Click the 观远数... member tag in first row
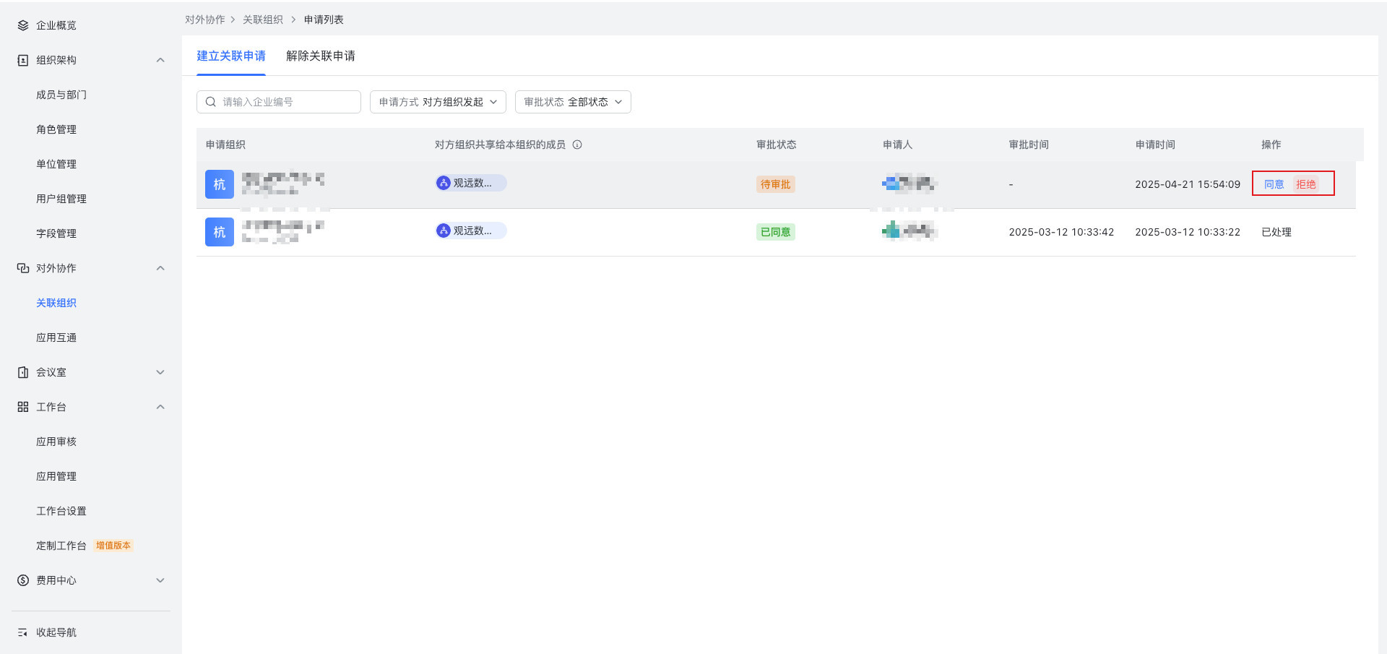Image resolution: width=1387 pixels, height=654 pixels. [471, 183]
